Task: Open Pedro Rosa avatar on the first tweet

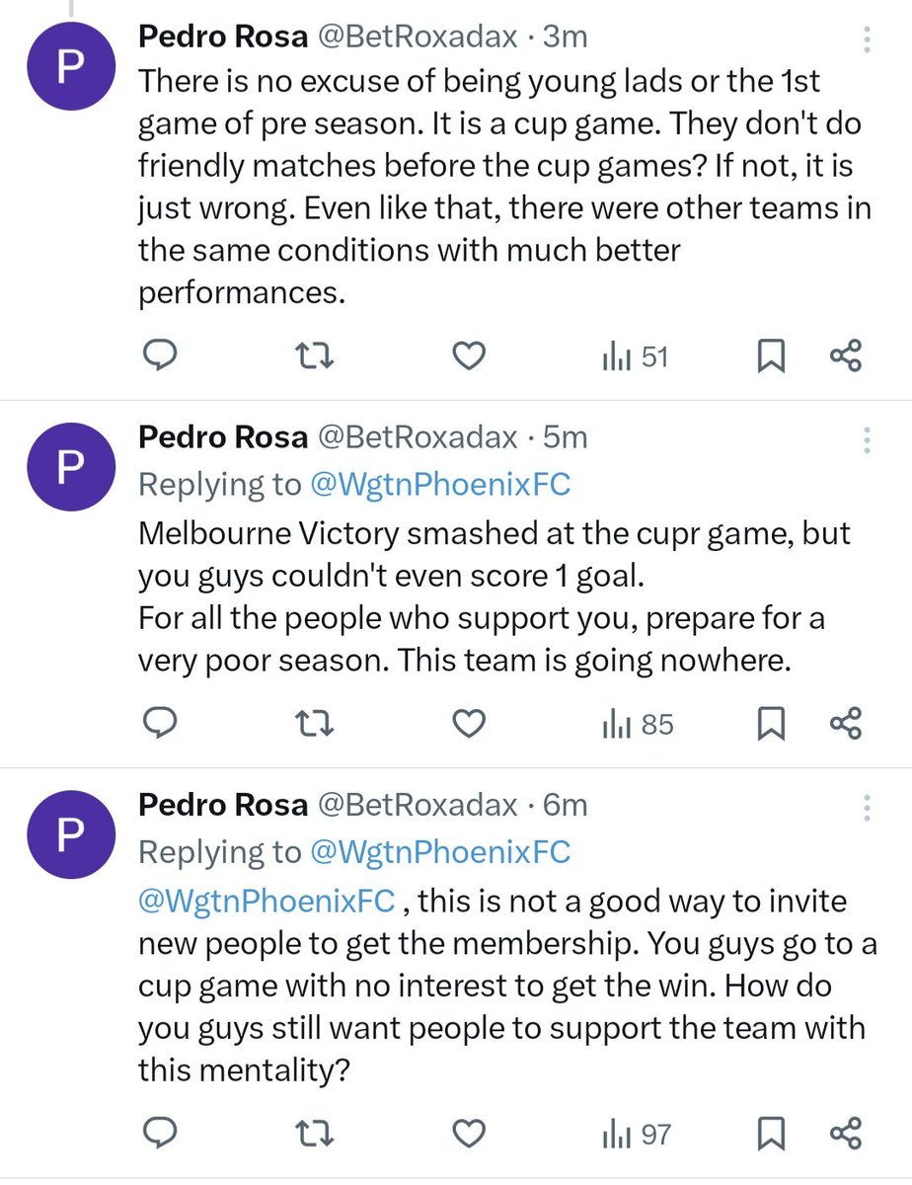Action: [x=66, y=69]
